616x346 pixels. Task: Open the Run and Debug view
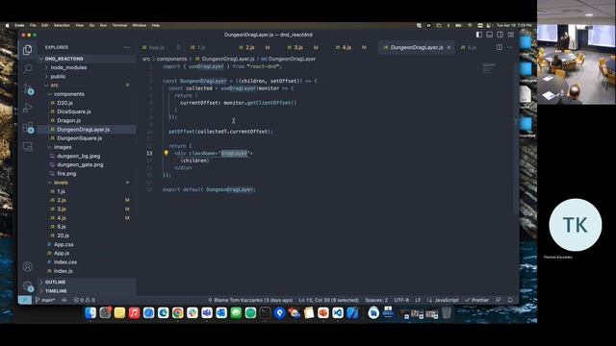point(28,108)
